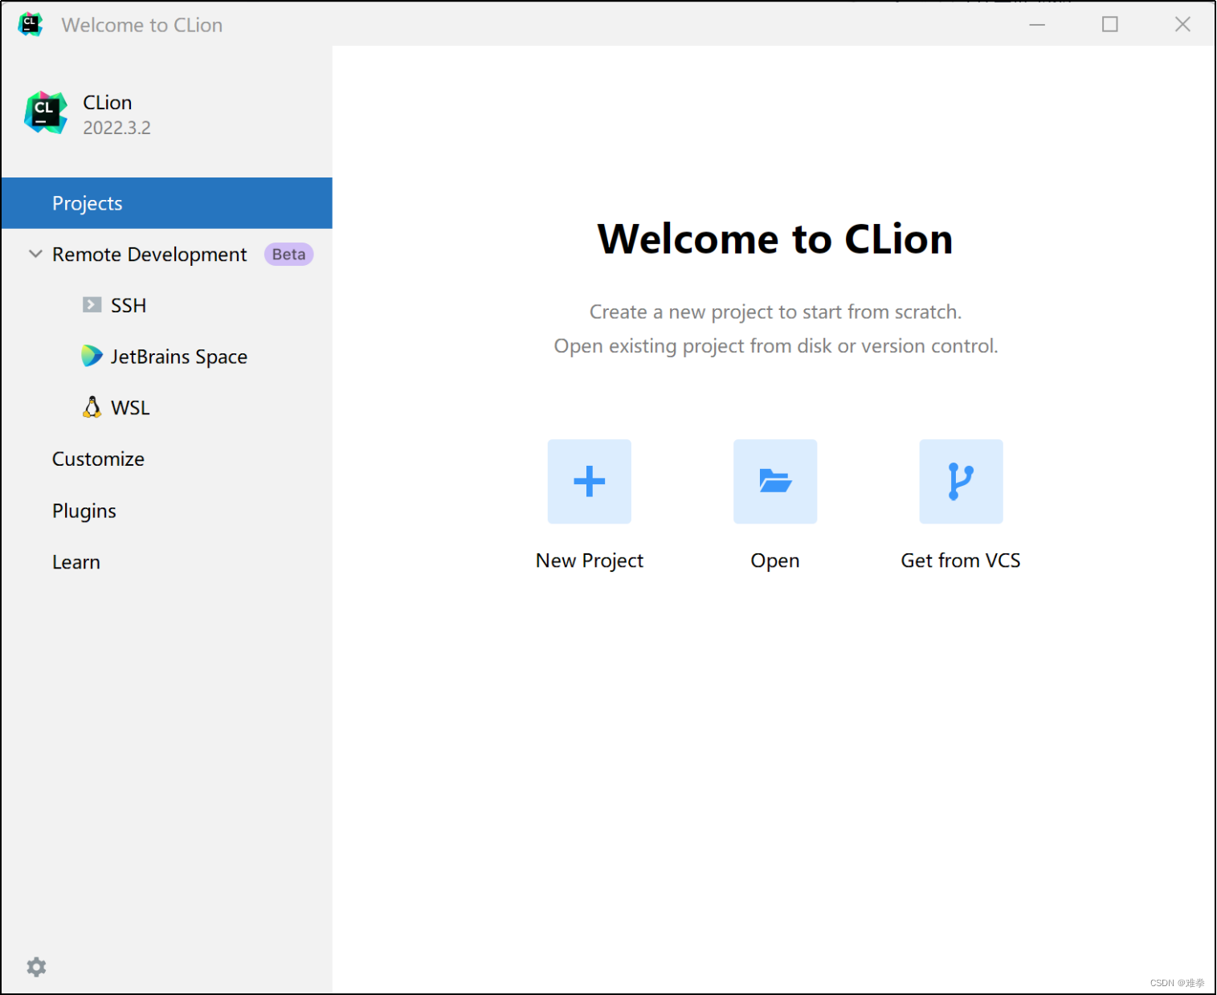Click the 2022.3.2 version text
This screenshot has height=995, width=1217.
click(x=117, y=128)
